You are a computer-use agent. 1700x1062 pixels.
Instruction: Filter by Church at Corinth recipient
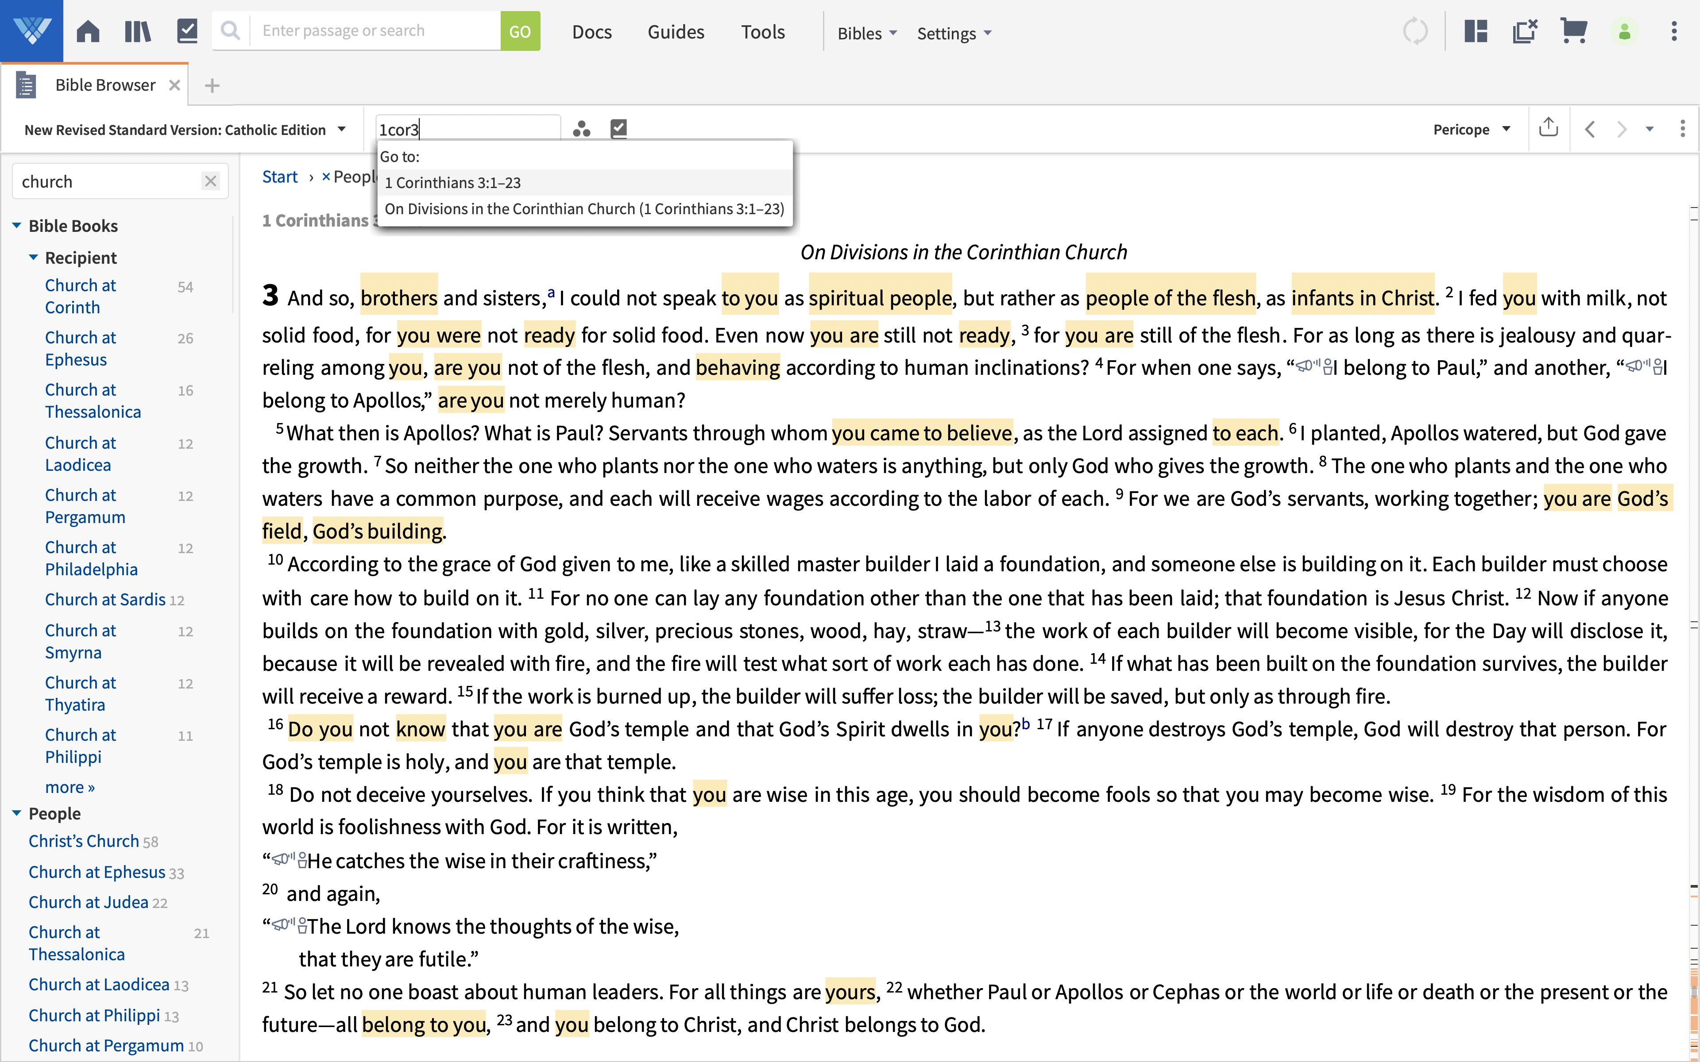81,296
